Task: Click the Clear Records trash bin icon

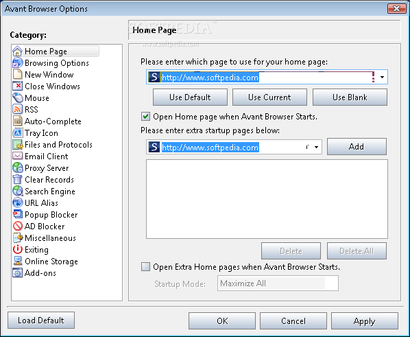Action: coord(18,179)
